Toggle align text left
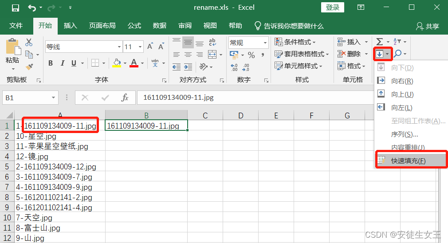 pyautogui.click(x=177, y=54)
